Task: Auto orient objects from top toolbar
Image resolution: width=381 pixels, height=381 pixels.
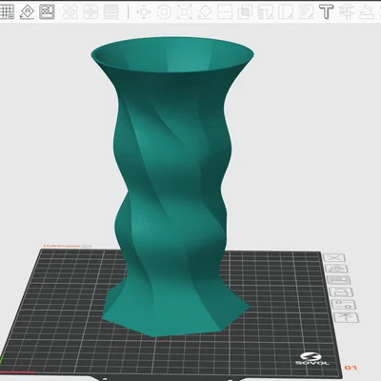Action: (27, 11)
